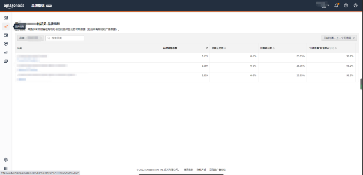Click info icon beside 顾客互动率

click(225, 48)
